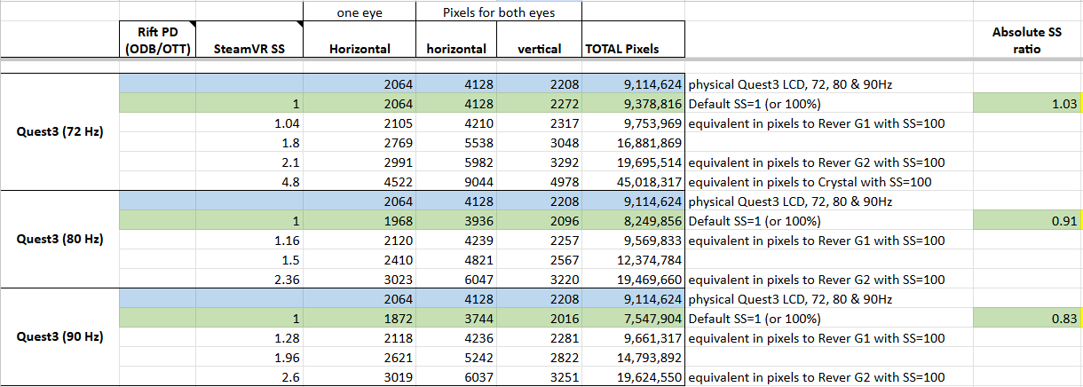Screen dimensions: 1083x387
Task: Click the "Pixels for both eyes" header
Action: pos(500,11)
